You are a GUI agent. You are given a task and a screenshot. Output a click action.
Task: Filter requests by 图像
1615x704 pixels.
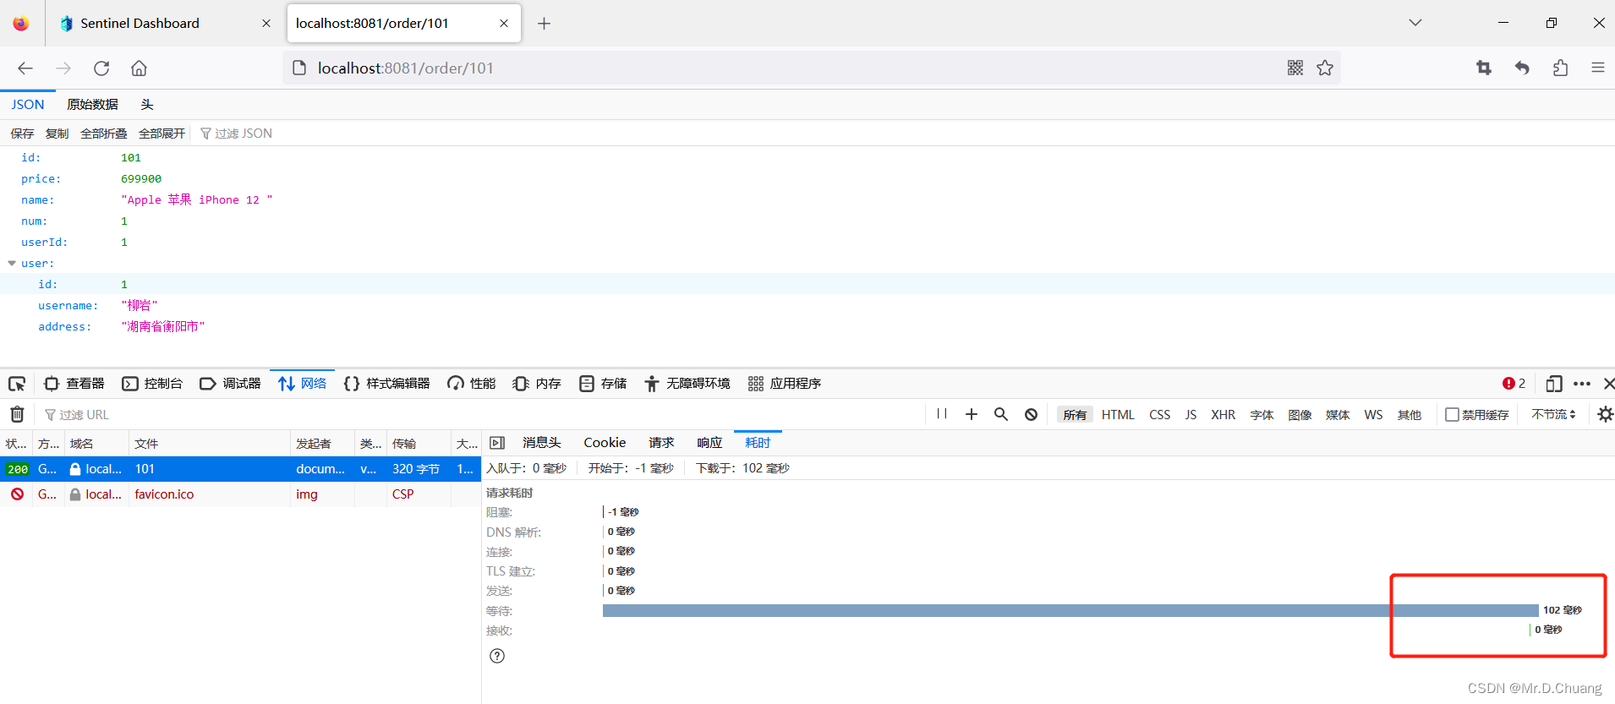1300,415
